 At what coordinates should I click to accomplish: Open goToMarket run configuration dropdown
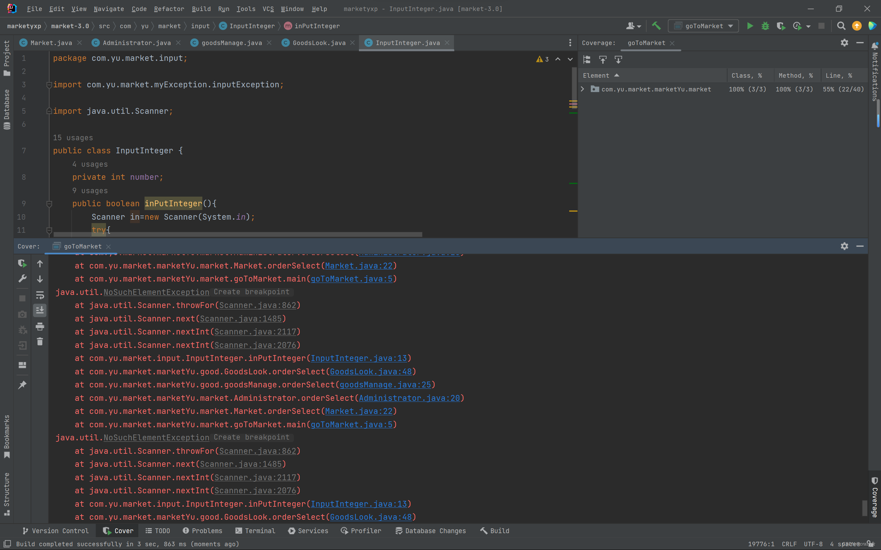coord(703,26)
